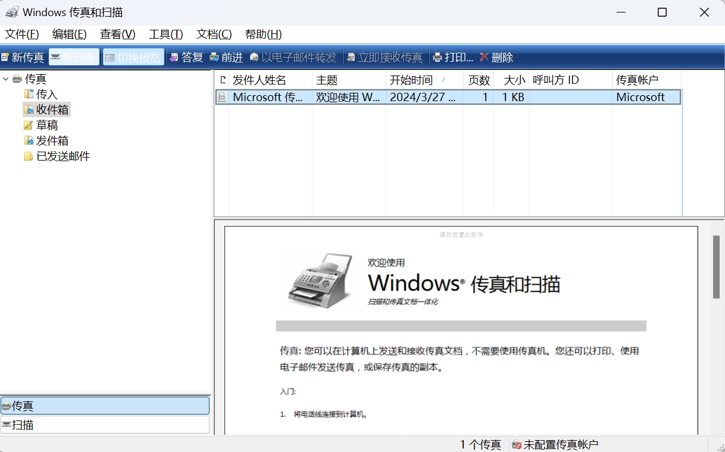Click the New Fax (新传真) toolbar icon
This screenshot has height=452, width=725.
[x=5, y=58]
